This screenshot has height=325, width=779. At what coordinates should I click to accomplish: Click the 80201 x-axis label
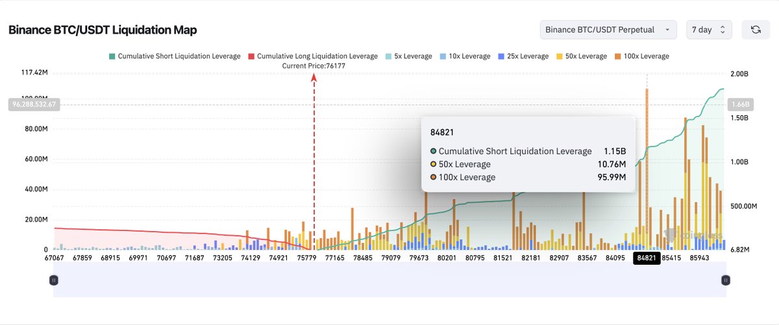[447, 258]
